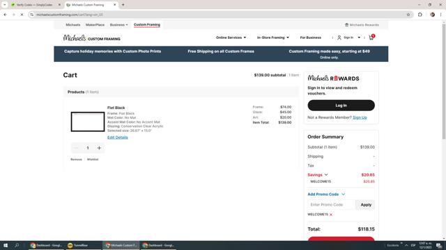Click the browser address bar
The width and height of the screenshot is (446, 250).
coord(219,15)
